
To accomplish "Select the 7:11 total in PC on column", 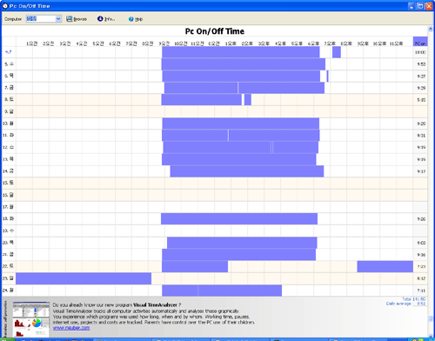I will [x=421, y=291].
